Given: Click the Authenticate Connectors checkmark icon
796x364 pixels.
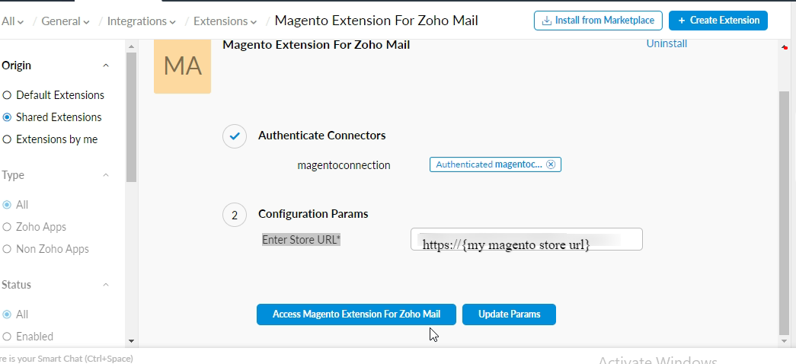Looking at the screenshot, I should tap(235, 136).
